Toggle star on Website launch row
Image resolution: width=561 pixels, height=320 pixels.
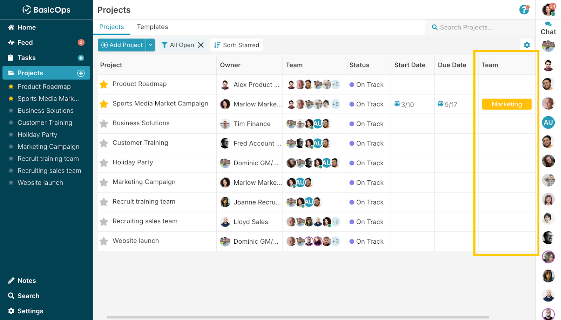[x=104, y=241]
